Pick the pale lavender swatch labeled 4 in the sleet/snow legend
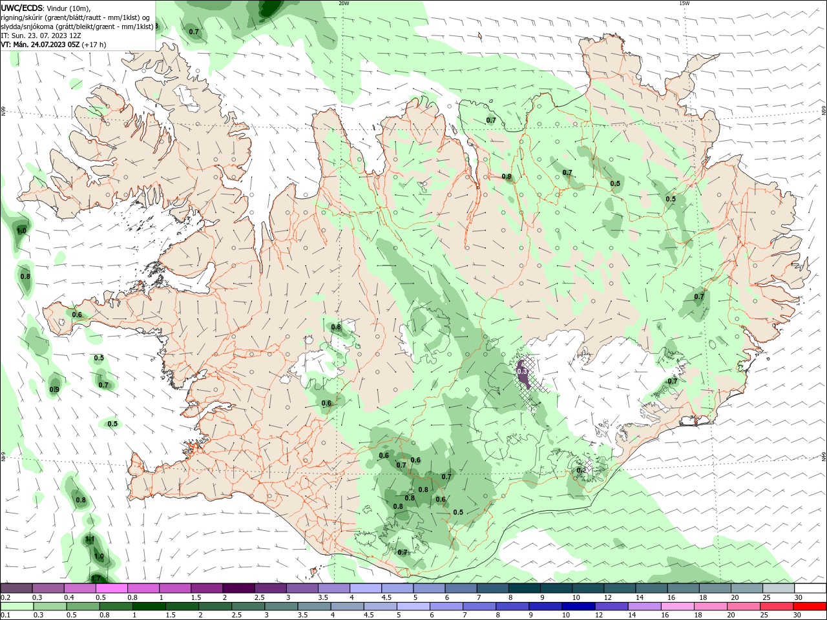The width and height of the screenshot is (827, 620). click(366, 588)
